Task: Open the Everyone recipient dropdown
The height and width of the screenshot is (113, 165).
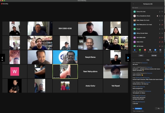Action: tap(138, 108)
